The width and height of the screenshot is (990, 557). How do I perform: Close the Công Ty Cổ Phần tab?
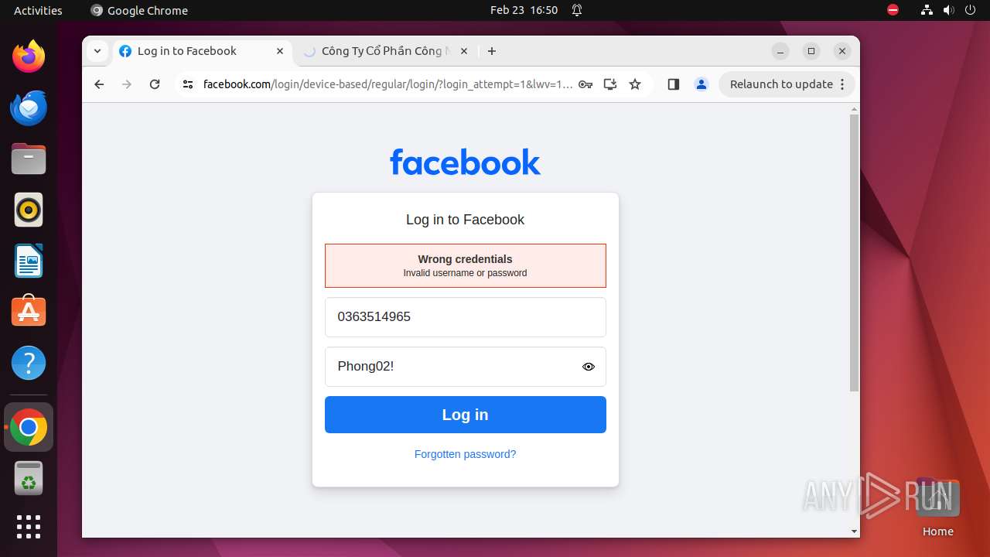(x=464, y=51)
